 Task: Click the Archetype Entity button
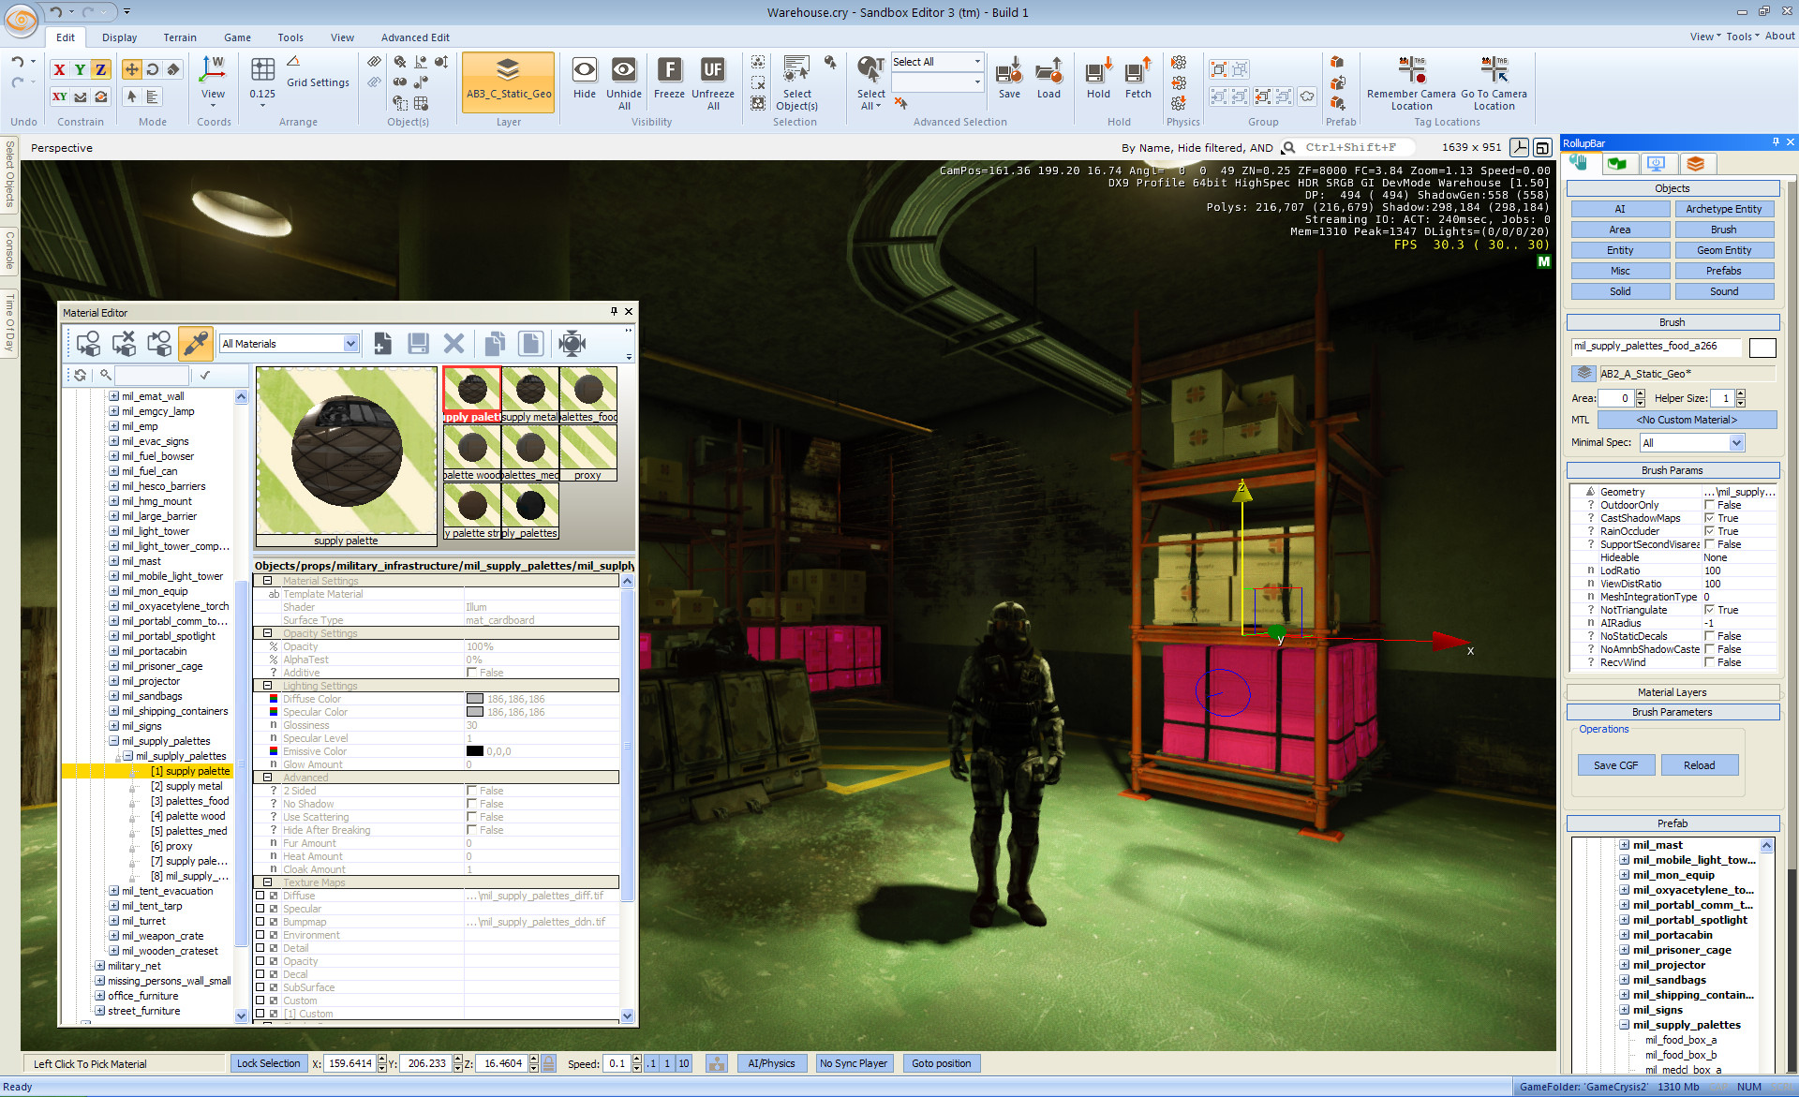tap(1723, 209)
